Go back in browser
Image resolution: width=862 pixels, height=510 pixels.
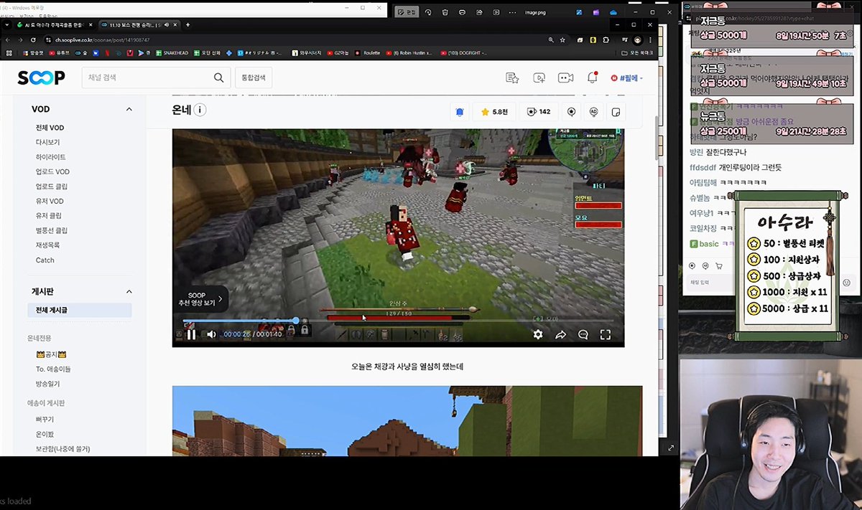pyautogui.click(x=9, y=40)
